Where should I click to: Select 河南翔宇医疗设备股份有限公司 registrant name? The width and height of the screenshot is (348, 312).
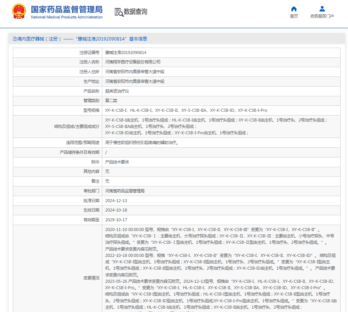133,62
